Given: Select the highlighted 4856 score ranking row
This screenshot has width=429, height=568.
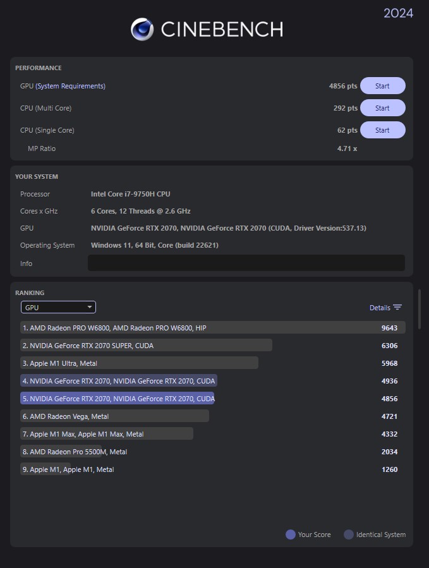Looking at the screenshot, I should tap(213, 399).
